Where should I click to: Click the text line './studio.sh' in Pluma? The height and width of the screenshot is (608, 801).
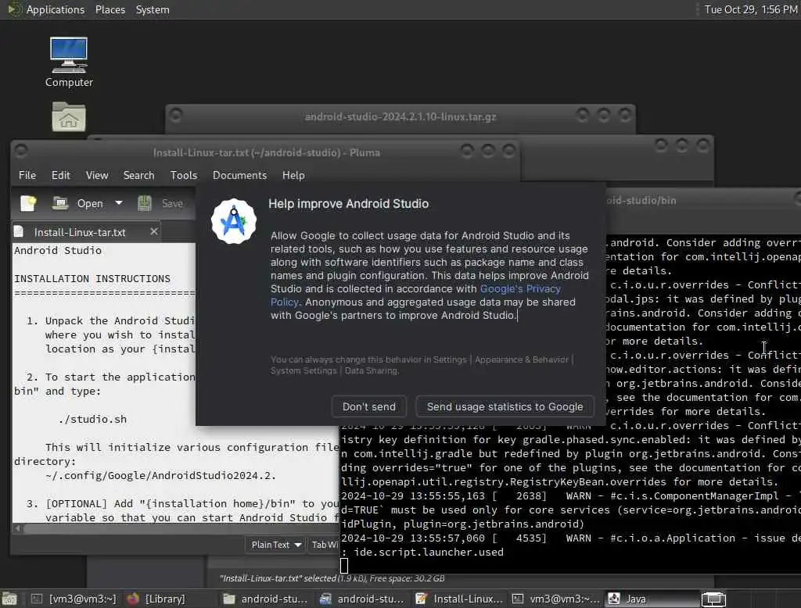click(92, 420)
